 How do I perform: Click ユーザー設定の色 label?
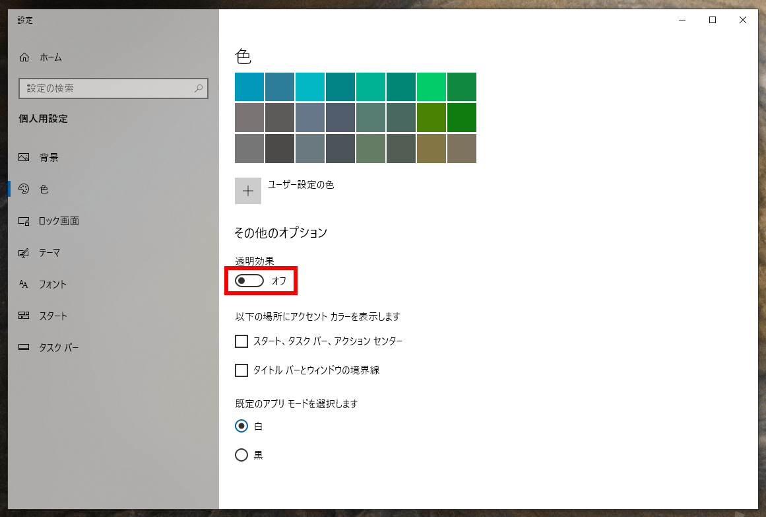point(301,185)
